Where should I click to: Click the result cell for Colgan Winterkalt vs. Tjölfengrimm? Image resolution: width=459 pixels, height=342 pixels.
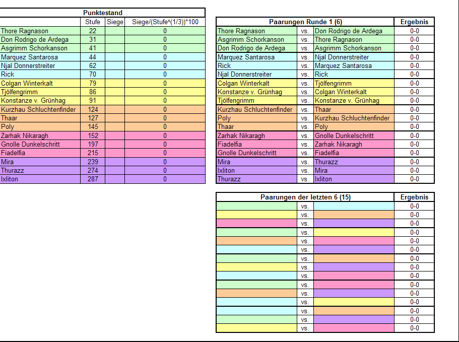click(x=414, y=83)
